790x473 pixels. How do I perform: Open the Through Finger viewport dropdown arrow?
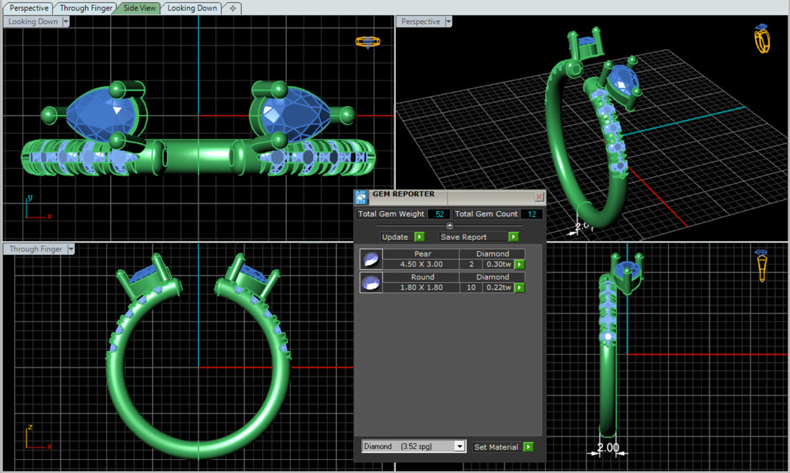71,249
